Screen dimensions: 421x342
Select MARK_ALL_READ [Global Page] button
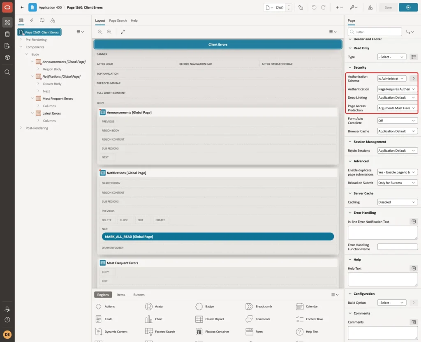coord(218,236)
